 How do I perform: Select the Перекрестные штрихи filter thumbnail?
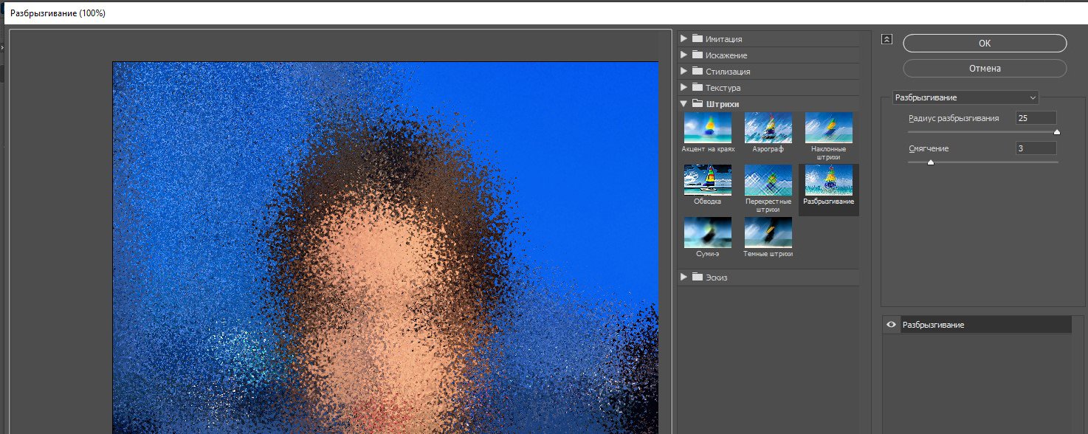(x=768, y=180)
